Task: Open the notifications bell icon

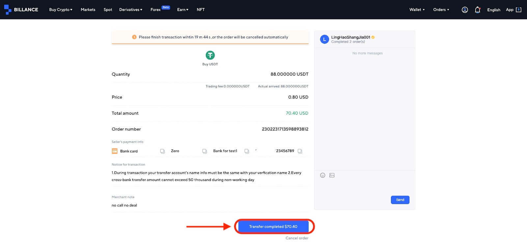Action: click(478, 10)
